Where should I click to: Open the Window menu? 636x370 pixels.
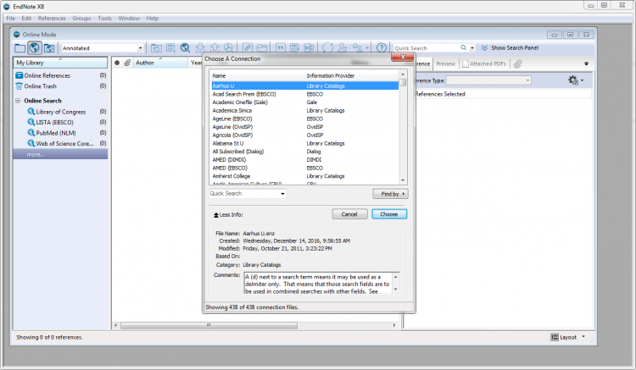pos(129,19)
